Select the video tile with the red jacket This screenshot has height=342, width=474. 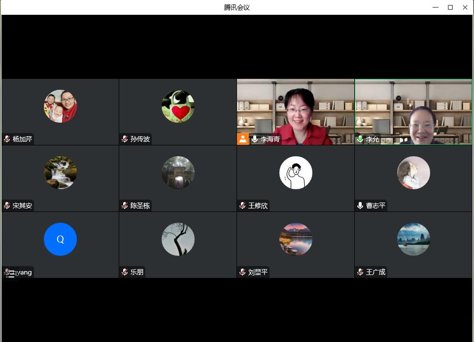(296, 112)
